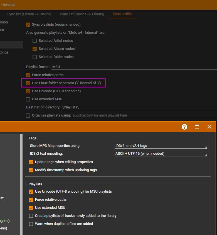The width and height of the screenshot is (217, 235).
Task: Open Sync list (Device --> Library) tab
Action: click(x=82, y=14)
